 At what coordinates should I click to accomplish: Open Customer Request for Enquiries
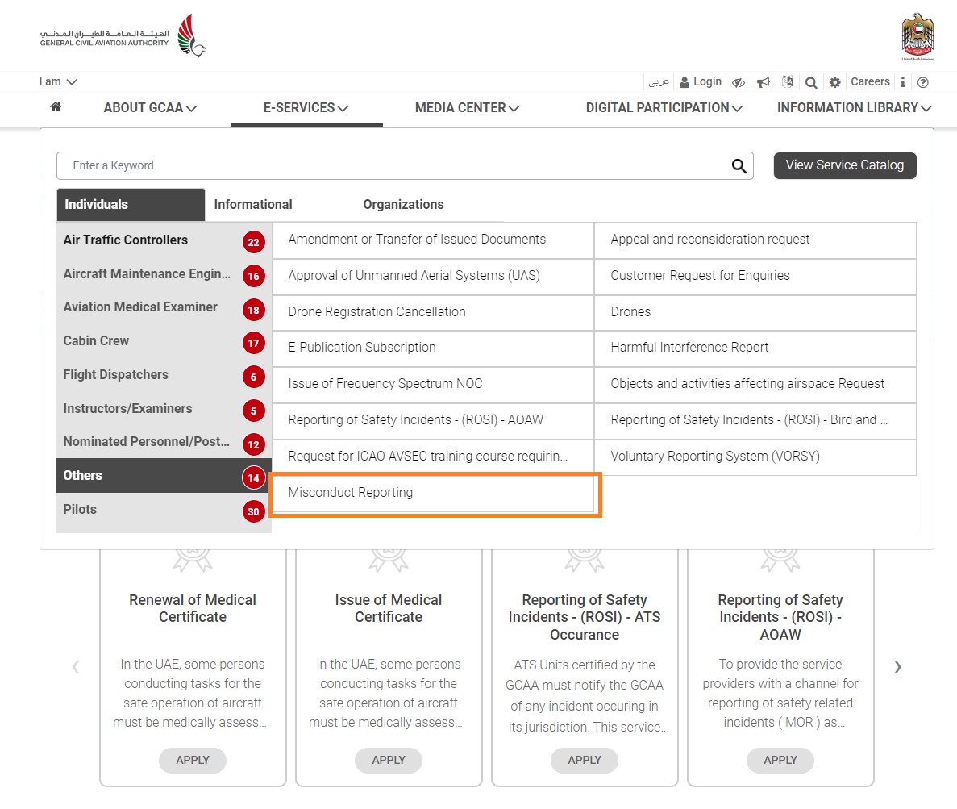755,276
